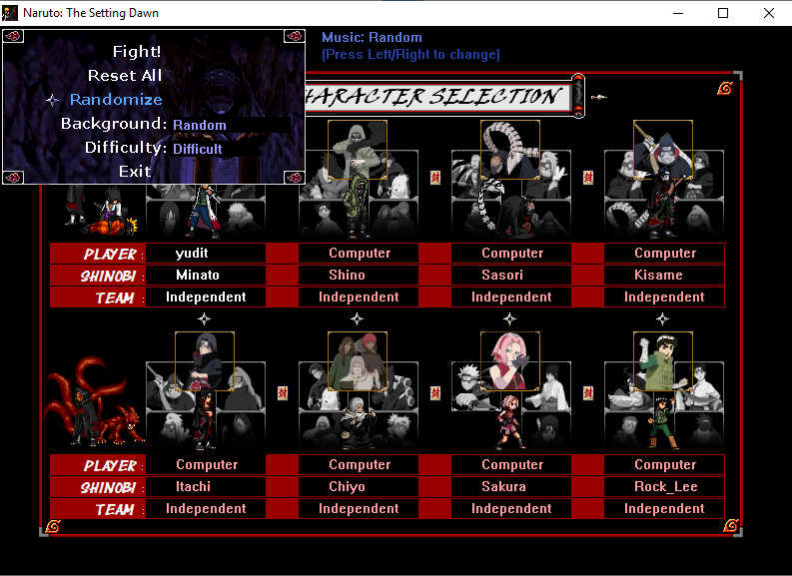Change Rock_Lee's team Independent
Screen dimensions: 792x576
[664, 508]
